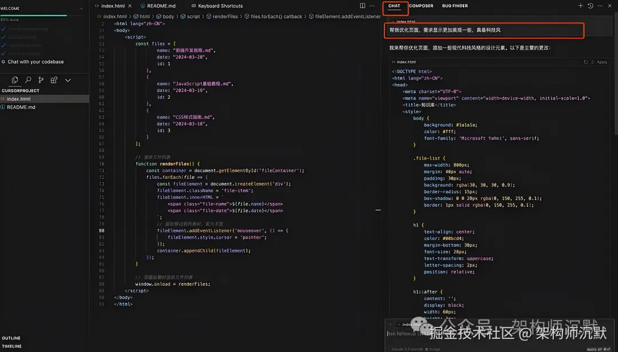Open the COMPOSER tab
The width and height of the screenshot is (618, 352).
coord(421,6)
